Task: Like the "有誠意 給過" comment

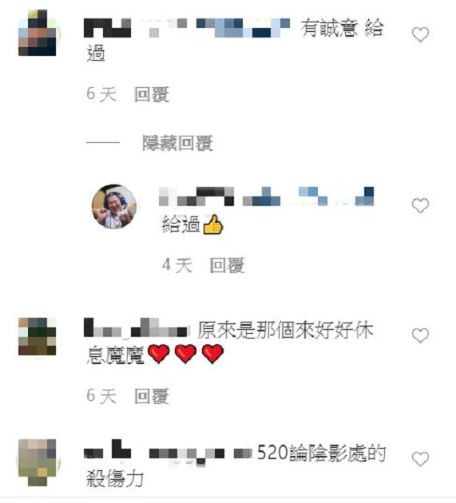Action: pos(420,34)
